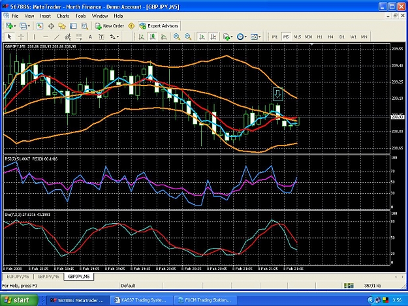Pick the horizontal line drawing tool
408x306 pixels.
point(46,37)
